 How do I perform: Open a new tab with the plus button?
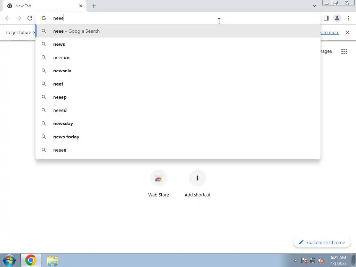tap(94, 6)
